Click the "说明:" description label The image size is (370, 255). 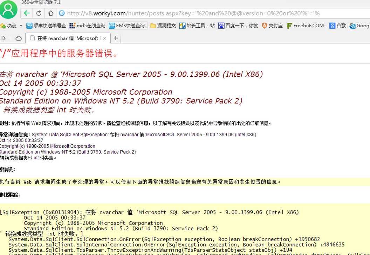coord(5,123)
